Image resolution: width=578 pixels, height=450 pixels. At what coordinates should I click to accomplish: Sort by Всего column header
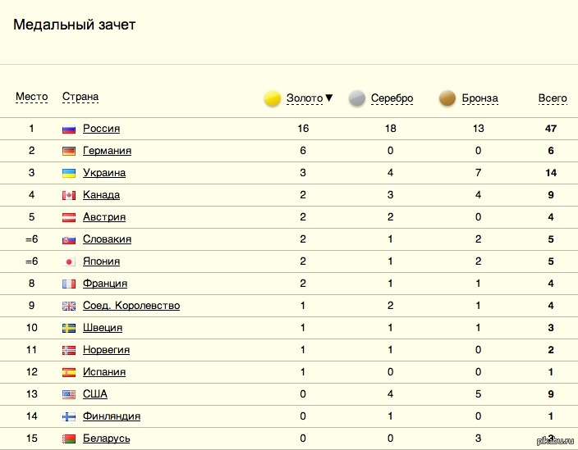click(x=553, y=98)
